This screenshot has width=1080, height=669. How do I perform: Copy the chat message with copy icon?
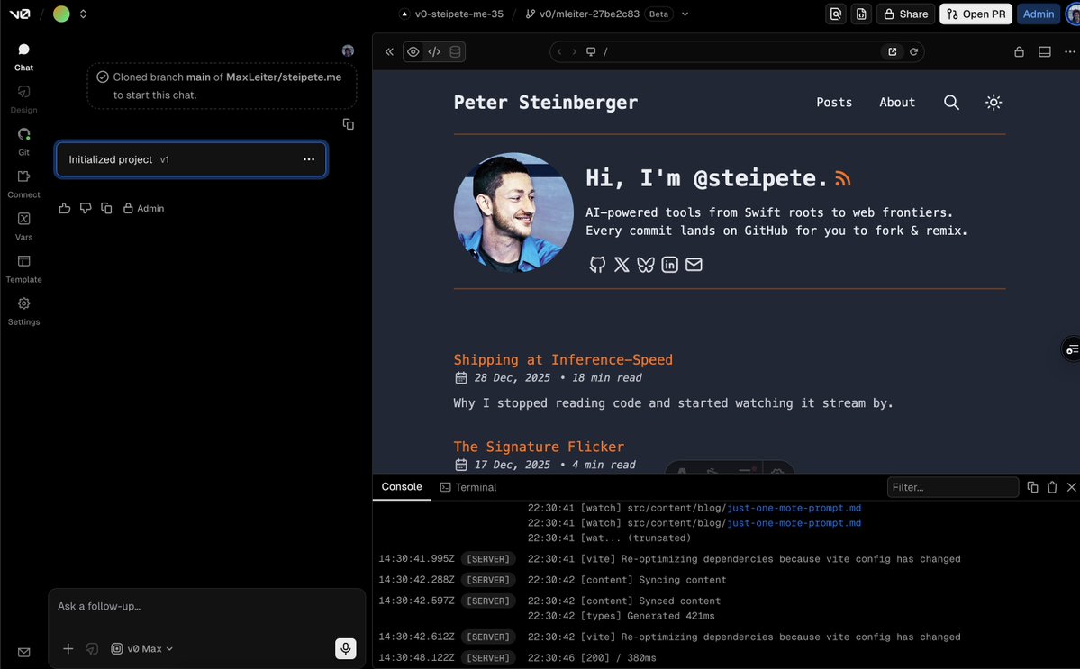[349, 124]
